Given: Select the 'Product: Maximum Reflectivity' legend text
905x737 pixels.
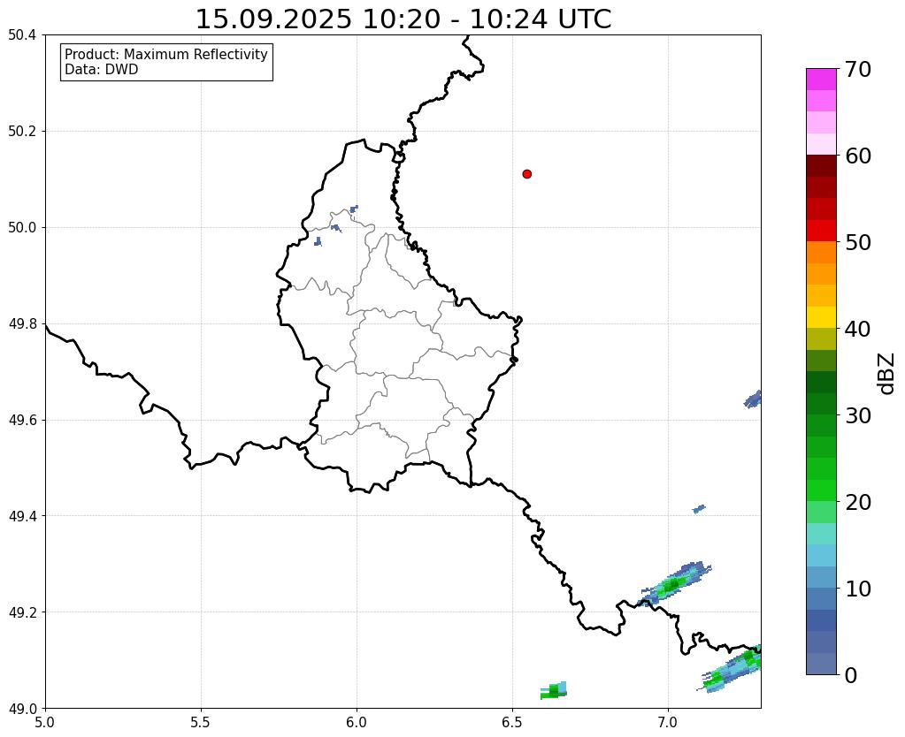Looking at the screenshot, I should click(x=166, y=54).
